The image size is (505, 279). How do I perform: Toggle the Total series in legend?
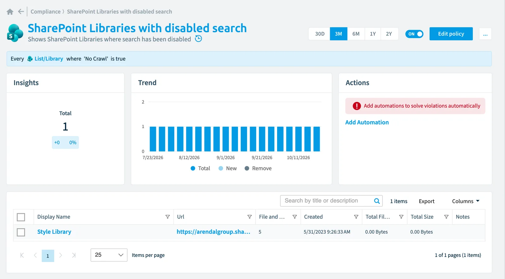[200, 168]
